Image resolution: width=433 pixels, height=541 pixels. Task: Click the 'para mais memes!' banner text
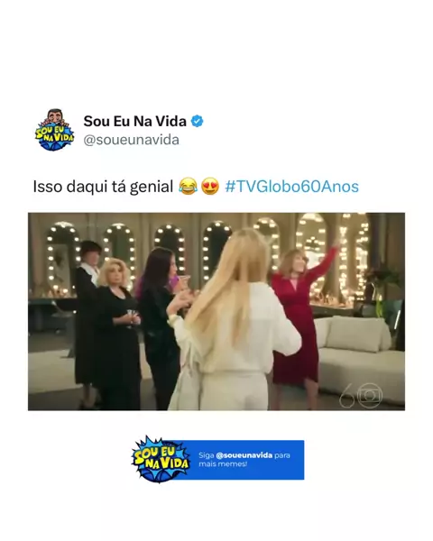(244, 460)
